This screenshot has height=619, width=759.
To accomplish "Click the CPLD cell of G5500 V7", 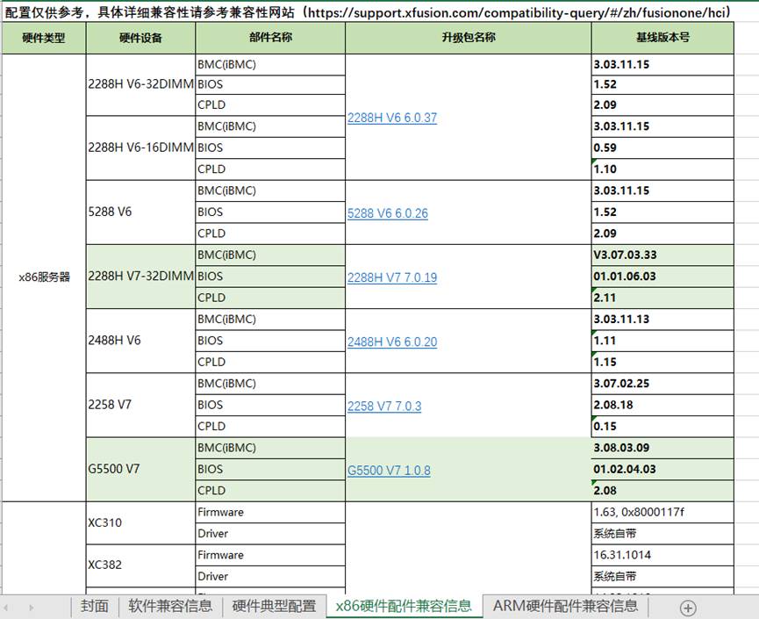I will [x=270, y=491].
